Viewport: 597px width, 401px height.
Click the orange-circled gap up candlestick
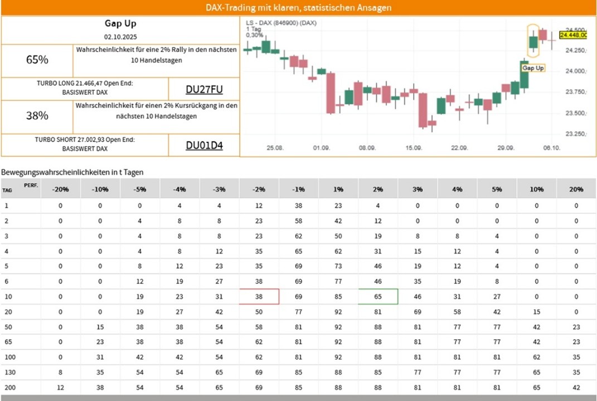pyautogui.click(x=533, y=41)
